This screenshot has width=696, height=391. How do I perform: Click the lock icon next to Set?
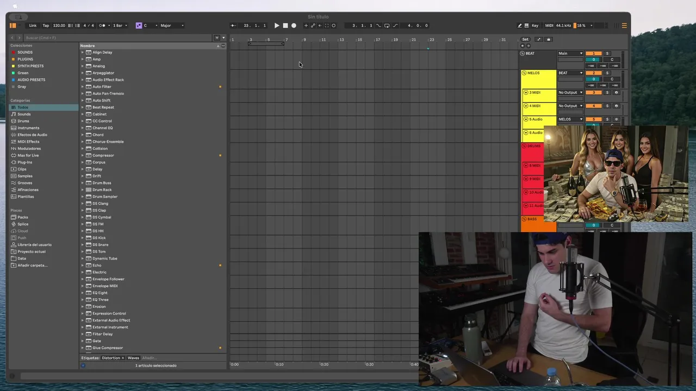pyautogui.click(x=548, y=39)
